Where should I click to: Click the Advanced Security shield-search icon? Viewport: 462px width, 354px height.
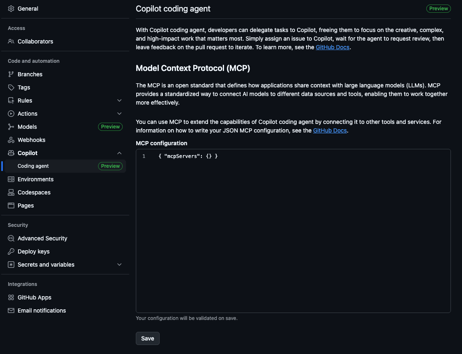click(x=11, y=238)
